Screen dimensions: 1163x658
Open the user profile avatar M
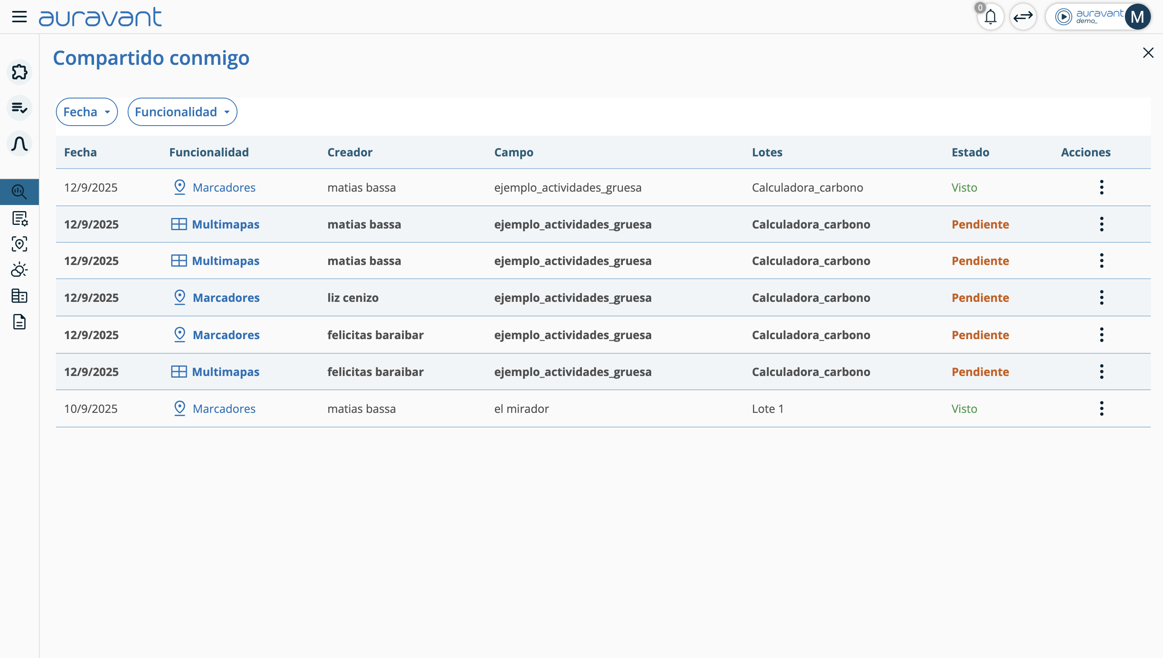[x=1137, y=17]
